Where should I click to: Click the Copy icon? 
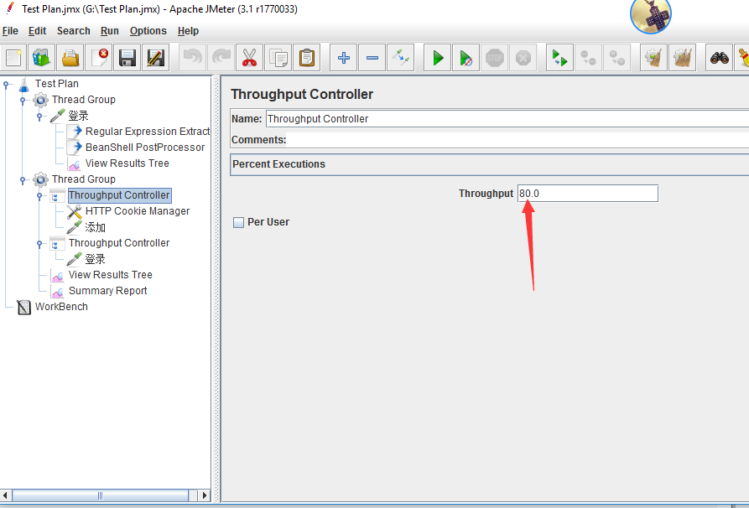(x=278, y=58)
